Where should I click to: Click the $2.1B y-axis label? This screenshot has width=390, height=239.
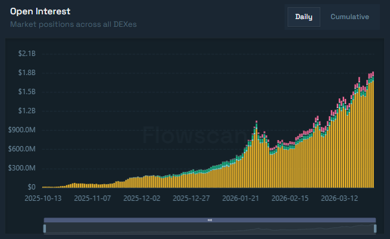[27, 54]
